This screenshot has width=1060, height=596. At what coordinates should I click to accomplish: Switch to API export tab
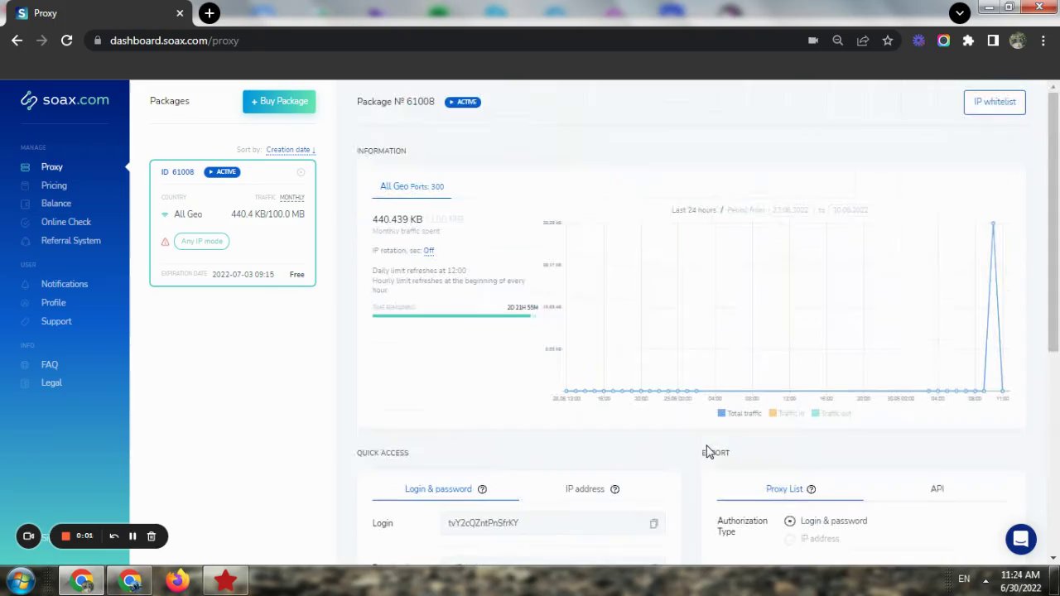(937, 489)
